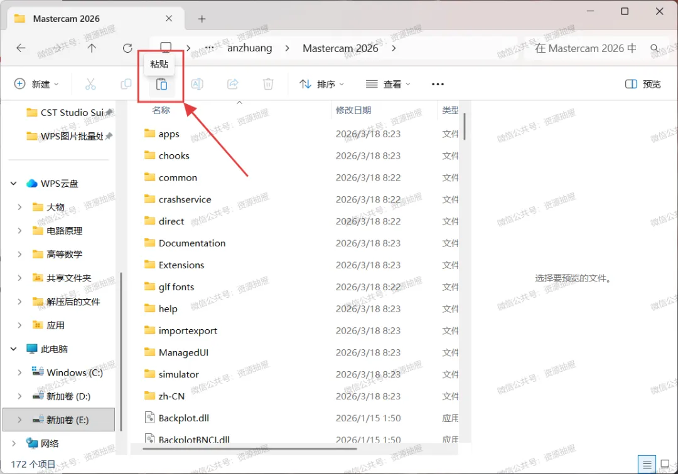
Task: Click the Copy icon in toolbar
Action: pos(126,84)
